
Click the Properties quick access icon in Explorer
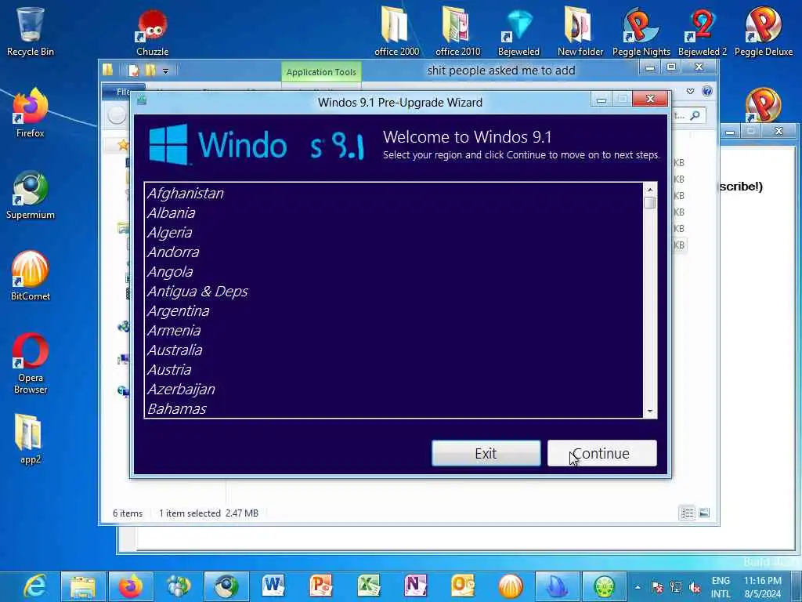pos(133,70)
